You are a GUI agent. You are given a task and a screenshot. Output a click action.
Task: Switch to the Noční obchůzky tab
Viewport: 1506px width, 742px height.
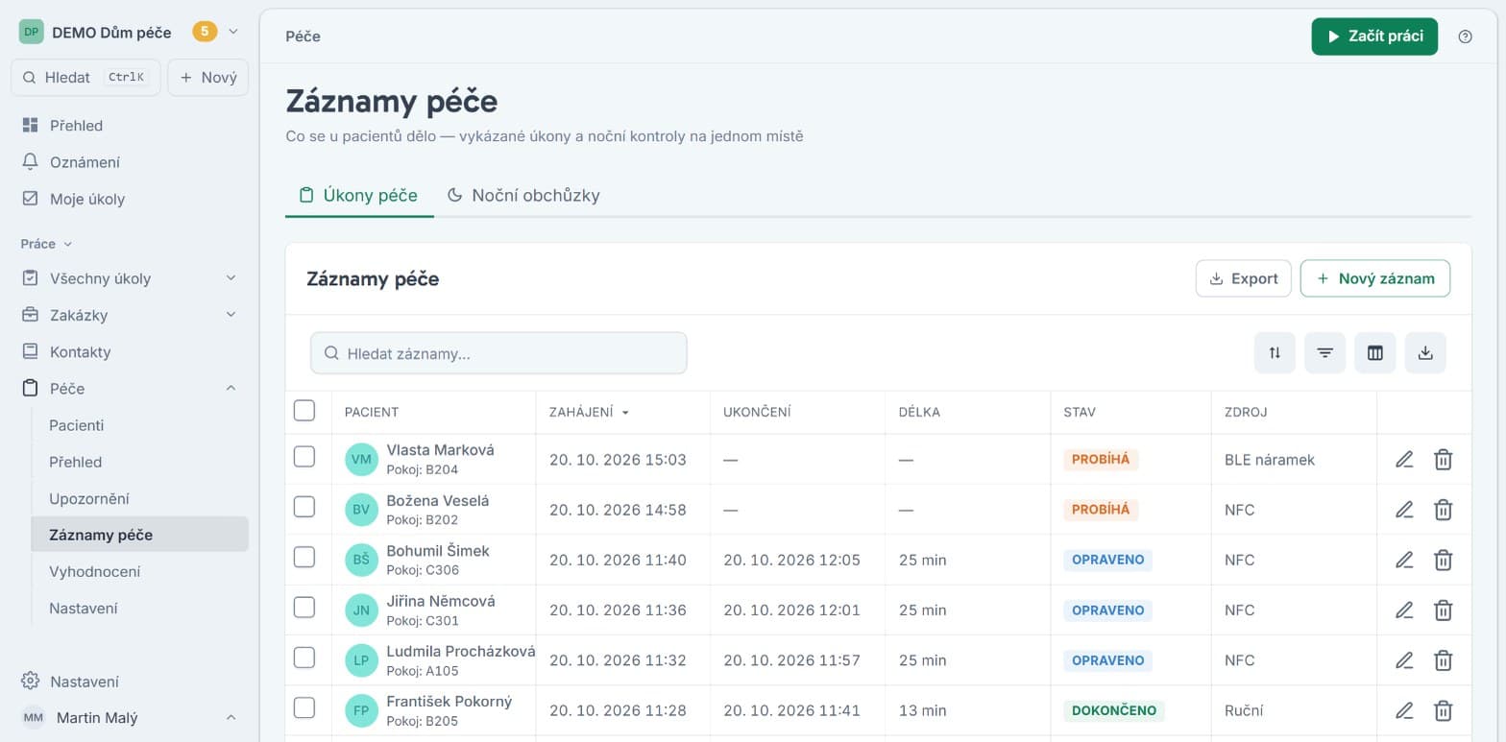click(523, 196)
